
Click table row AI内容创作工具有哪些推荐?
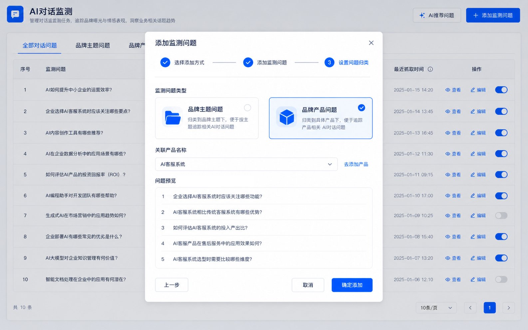(x=74, y=133)
